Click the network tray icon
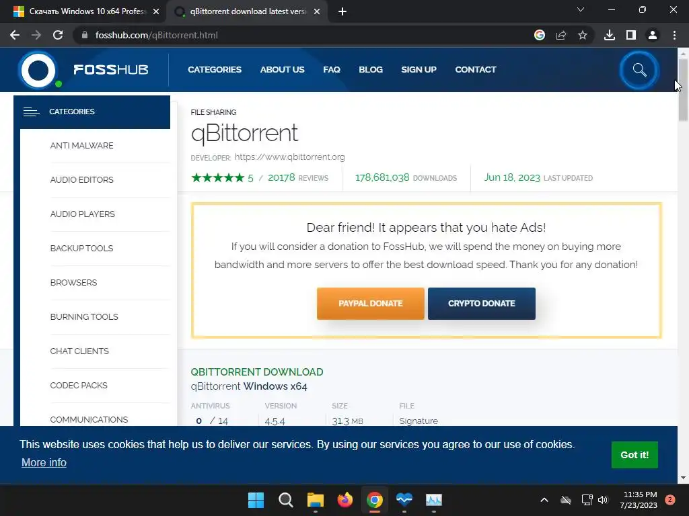This screenshot has height=516, width=689. [587, 500]
